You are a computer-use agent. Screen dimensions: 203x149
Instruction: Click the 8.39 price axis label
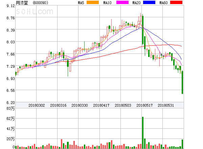(x=10, y=30)
